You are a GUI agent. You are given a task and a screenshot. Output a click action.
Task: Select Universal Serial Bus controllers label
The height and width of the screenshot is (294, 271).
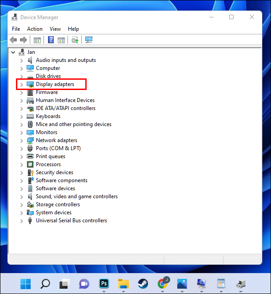click(72, 220)
